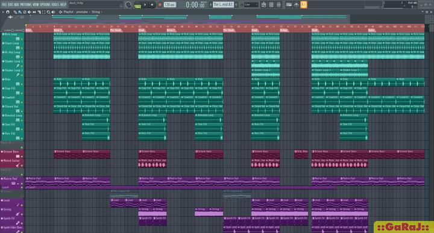The width and height of the screenshot is (434, 233).
Task: Click the tempo display showing 120
Action: (x=169, y=5)
